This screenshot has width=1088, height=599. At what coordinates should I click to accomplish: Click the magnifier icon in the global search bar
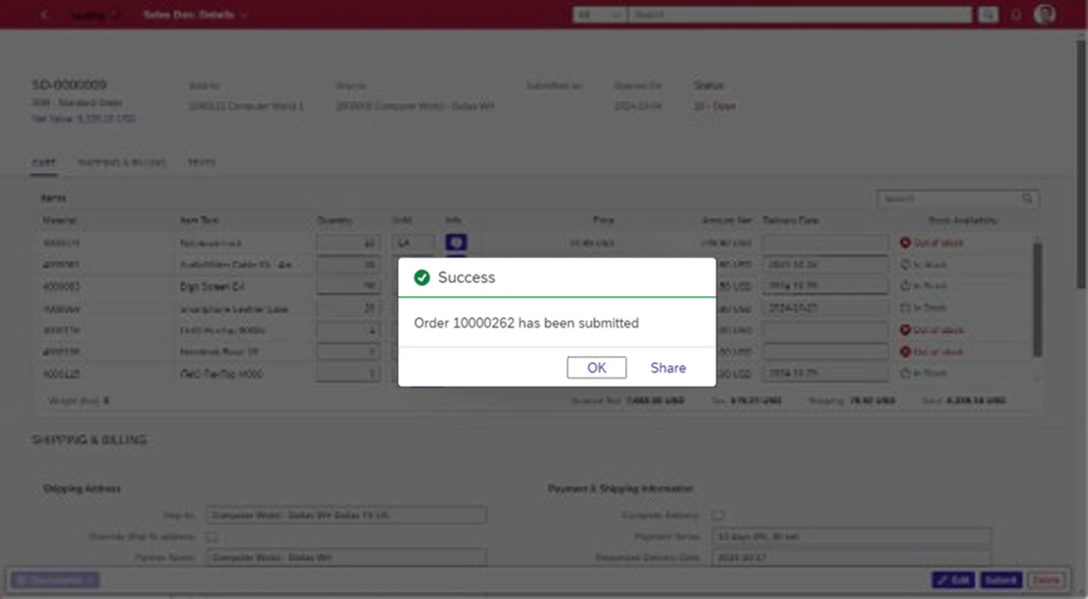(987, 15)
